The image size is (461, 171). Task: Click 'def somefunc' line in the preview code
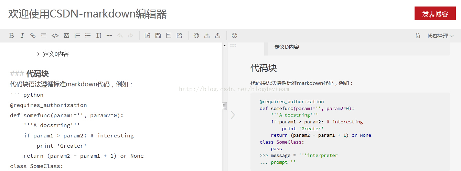click(x=307, y=109)
